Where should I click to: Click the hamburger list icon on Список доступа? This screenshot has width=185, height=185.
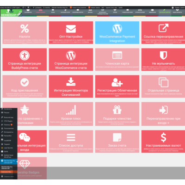[71, 137]
